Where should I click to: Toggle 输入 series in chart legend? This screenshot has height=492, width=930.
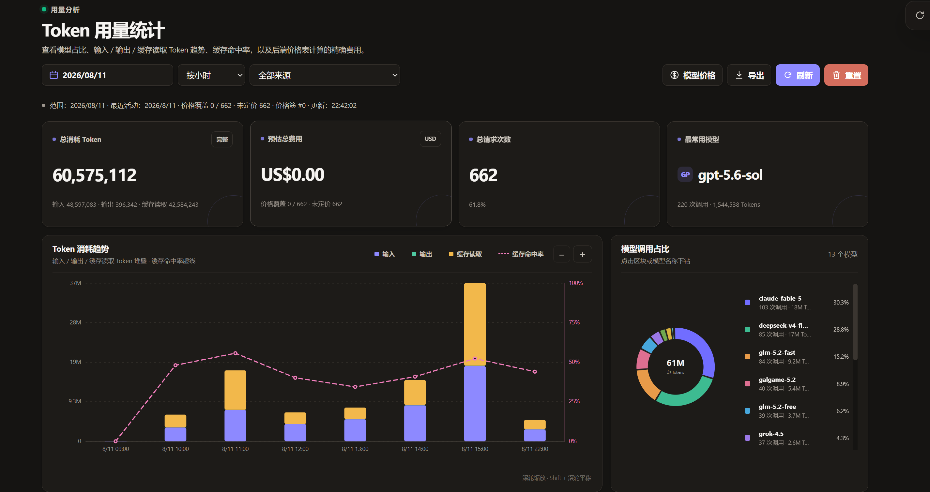385,254
